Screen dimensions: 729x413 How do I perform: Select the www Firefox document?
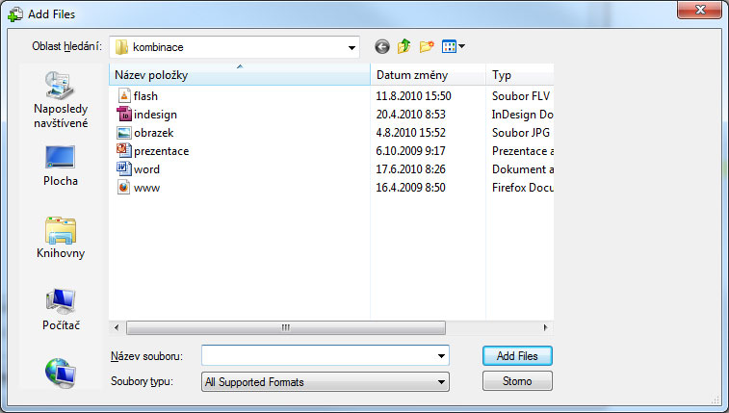click(146, 188)
